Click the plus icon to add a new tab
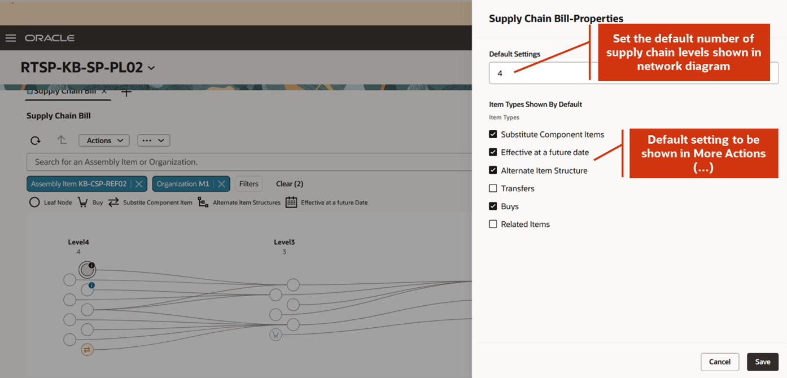This screenshot has width=787, height=378. pyautogui.click(x=126, y=94)
